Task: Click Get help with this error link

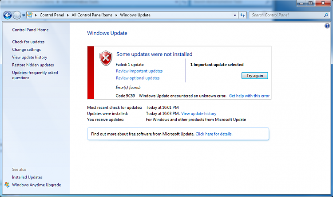Action: pyautogui.click(x=249, y=96)
